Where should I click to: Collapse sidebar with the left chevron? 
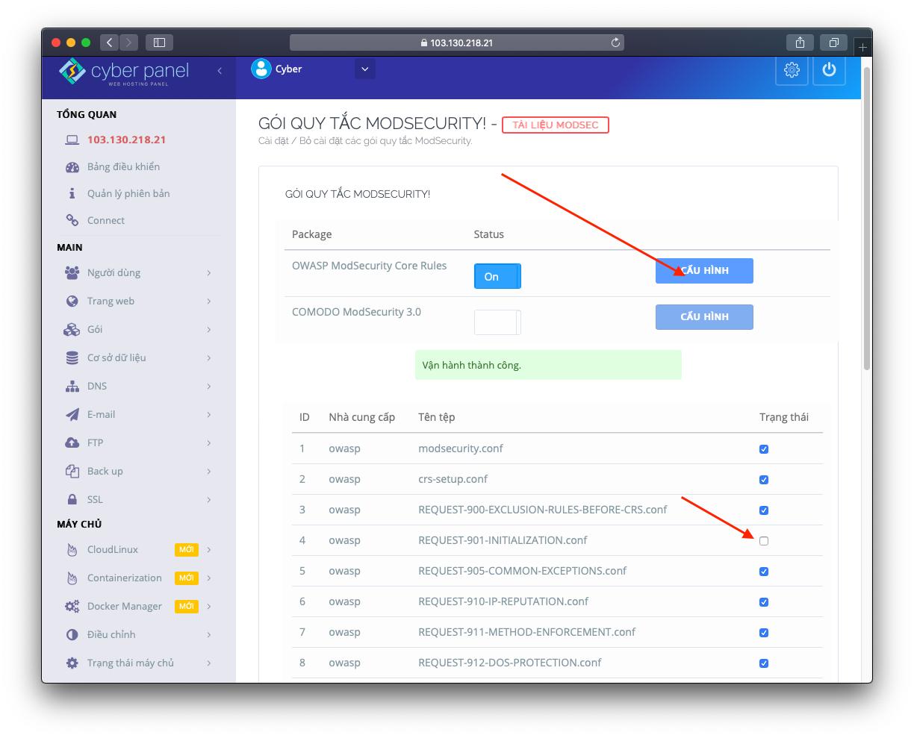(x=220, y=71)
